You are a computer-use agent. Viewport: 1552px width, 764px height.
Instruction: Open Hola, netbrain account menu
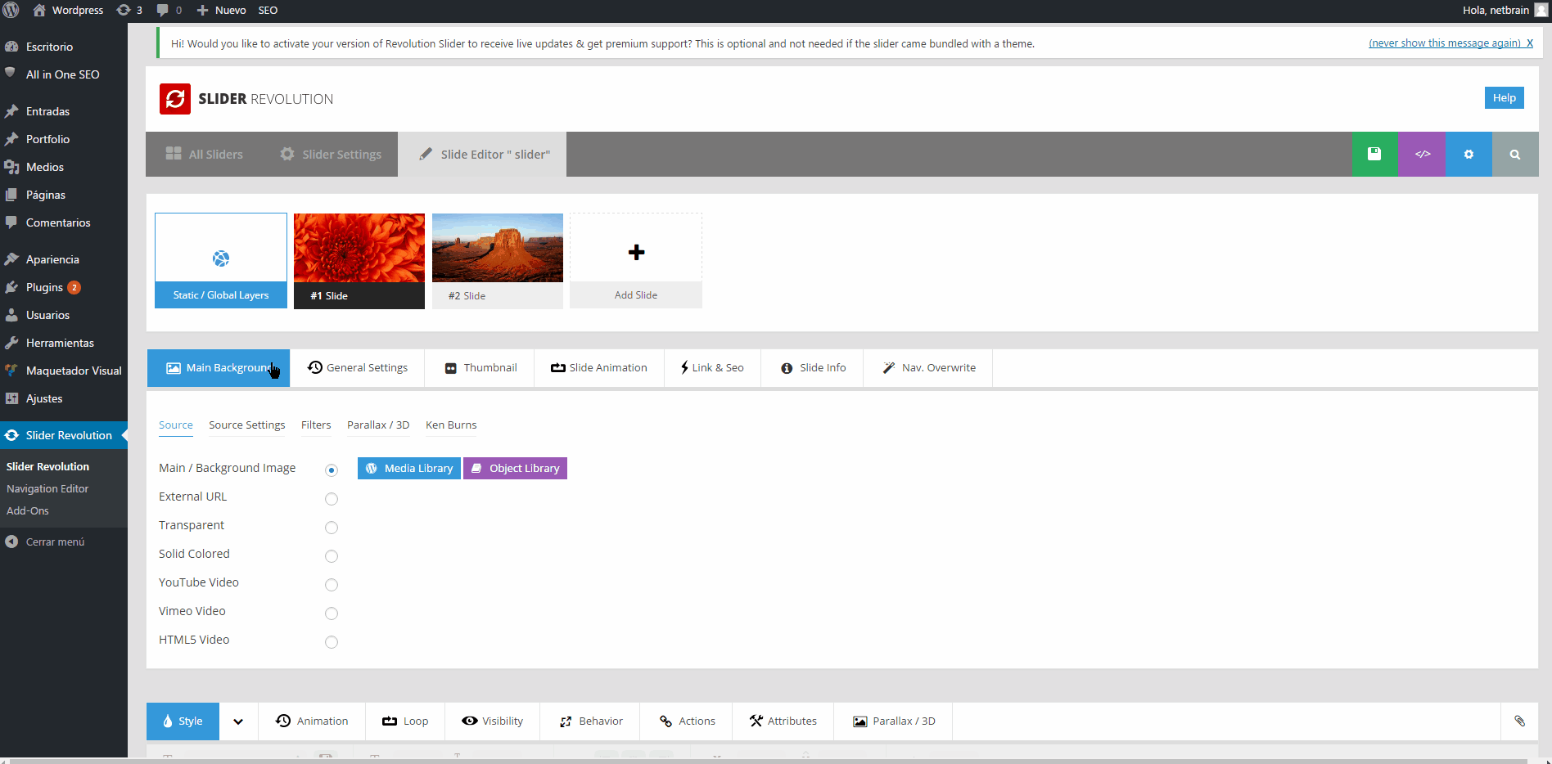point(1496,10)
